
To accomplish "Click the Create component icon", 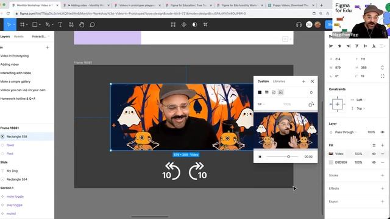I will [x=184, y=24].
